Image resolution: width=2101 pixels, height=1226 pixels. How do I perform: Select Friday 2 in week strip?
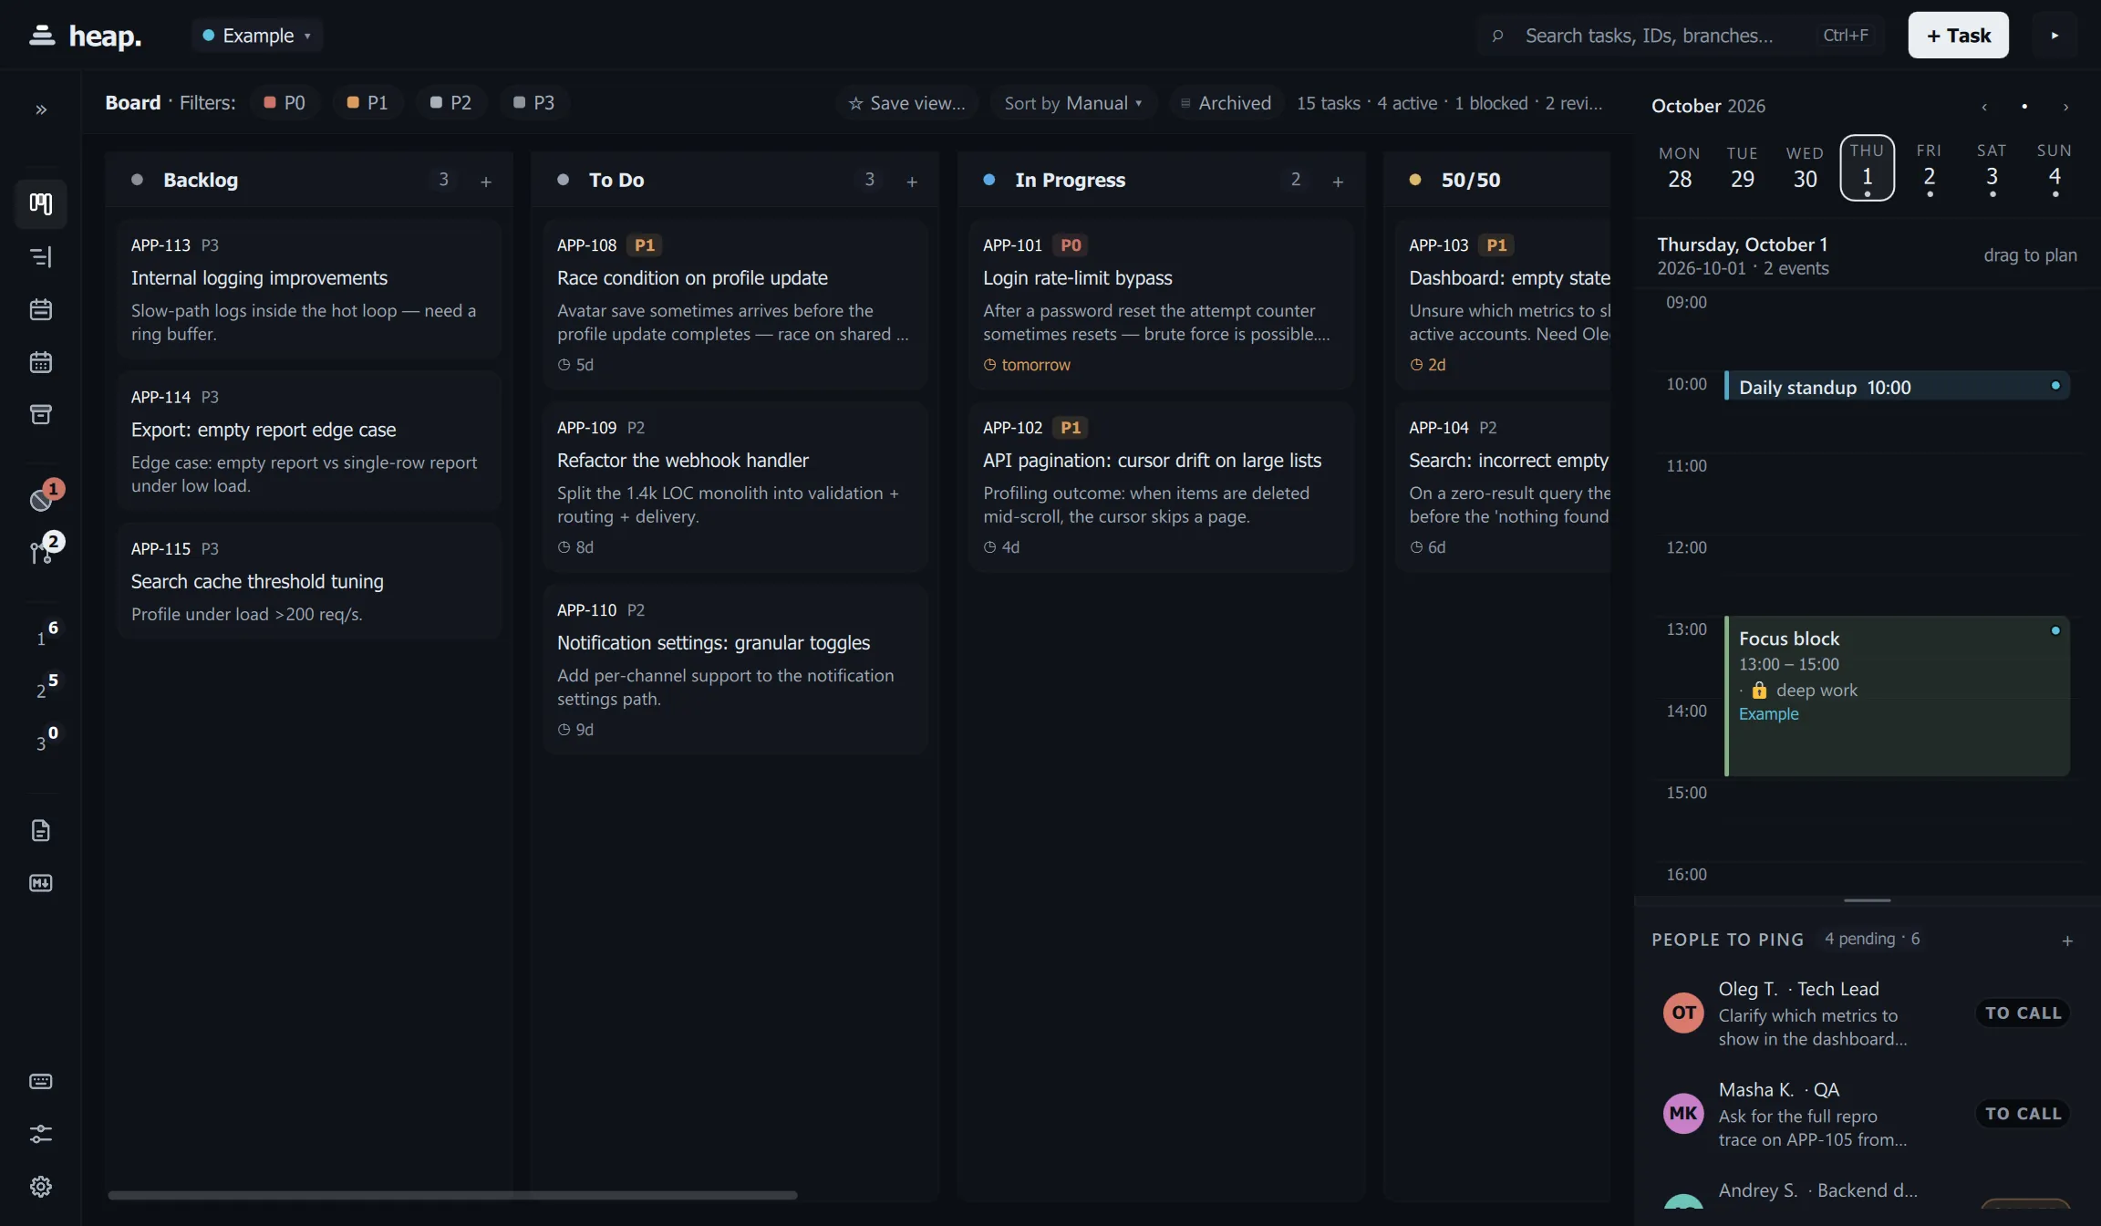click(1929, 168)
